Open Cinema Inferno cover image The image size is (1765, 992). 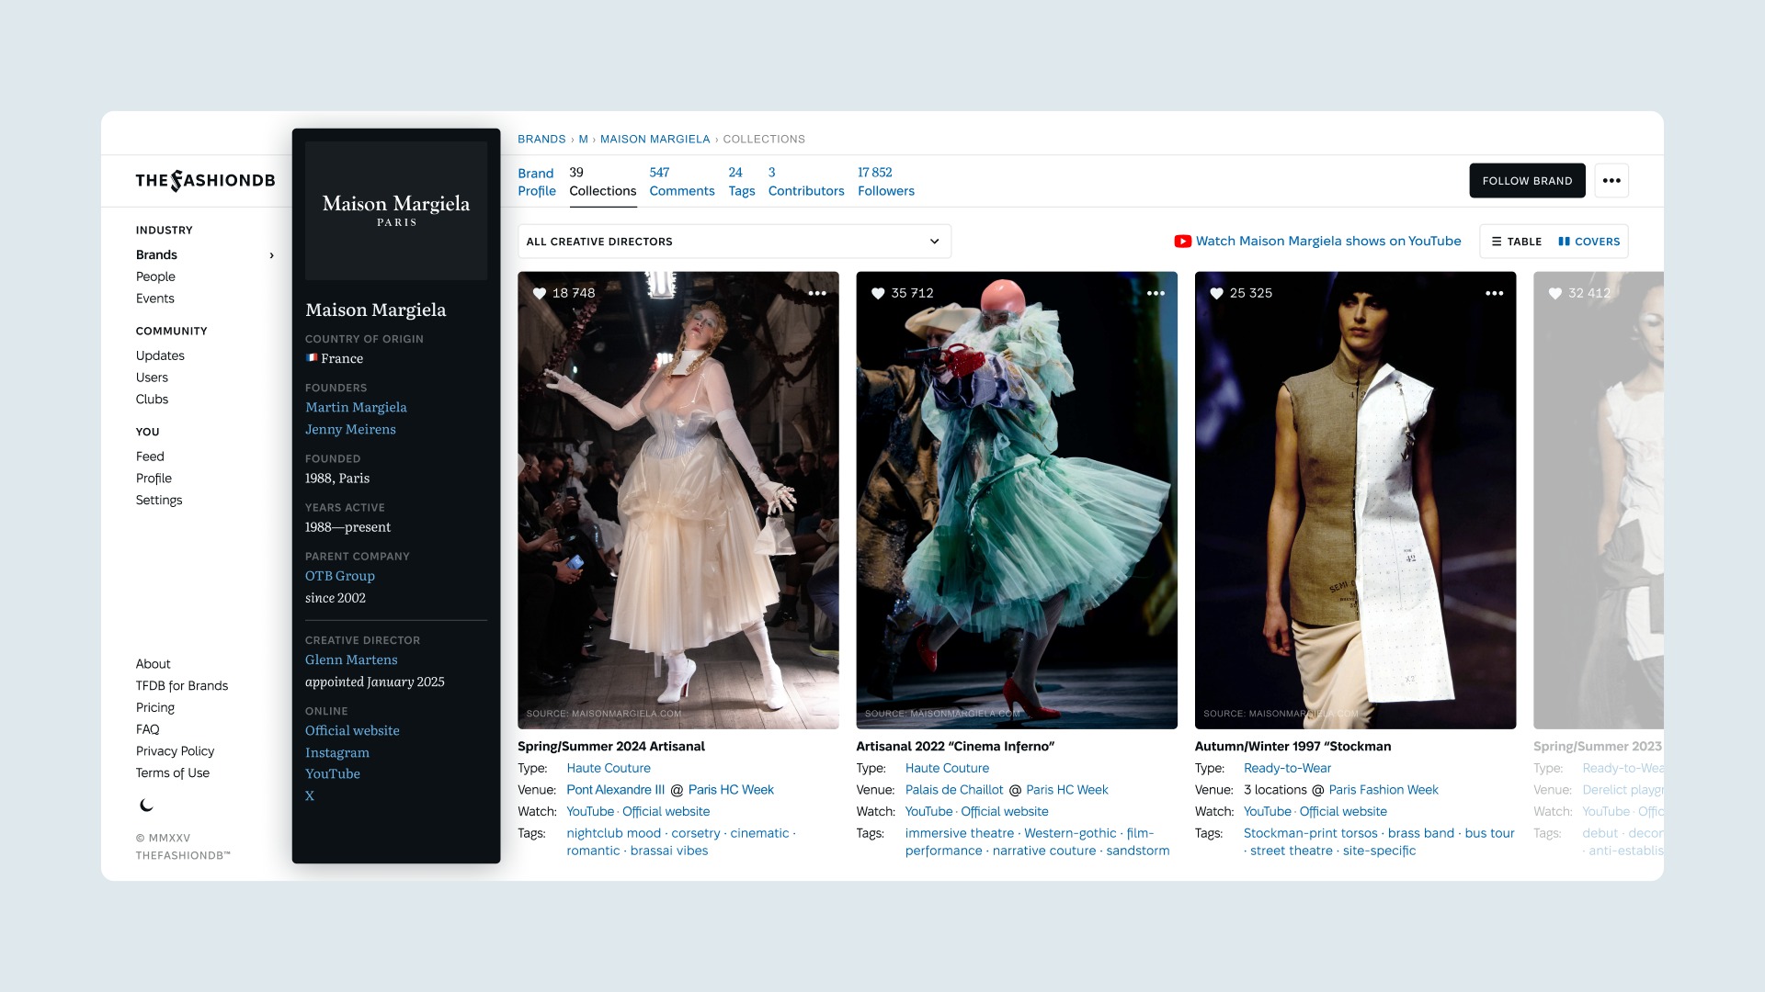point(1016,500)
